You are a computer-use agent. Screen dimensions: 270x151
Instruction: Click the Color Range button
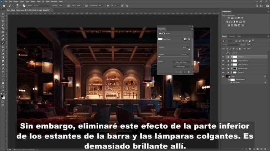tap(181, 66)
